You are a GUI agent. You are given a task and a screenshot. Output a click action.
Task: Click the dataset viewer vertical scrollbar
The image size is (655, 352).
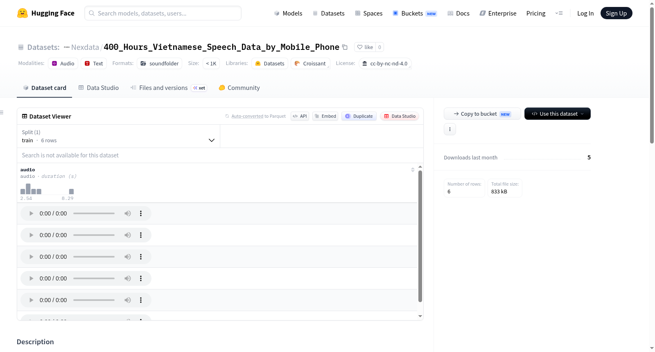coord(420,236)
